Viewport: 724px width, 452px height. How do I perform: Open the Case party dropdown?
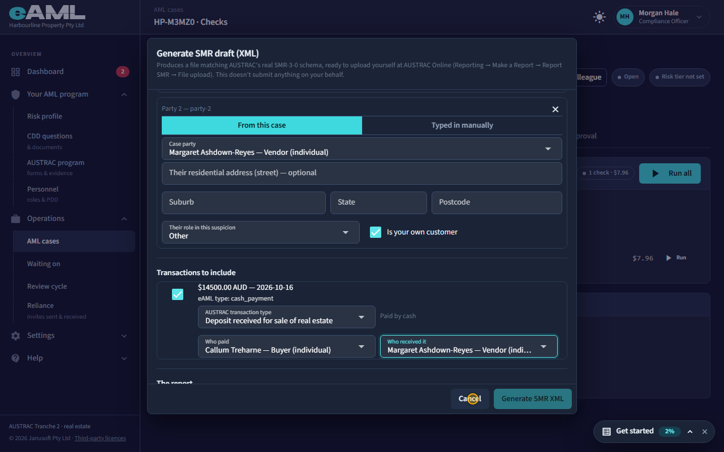click(x=362, y=149)
